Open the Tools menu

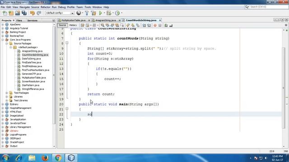[88, 7]
